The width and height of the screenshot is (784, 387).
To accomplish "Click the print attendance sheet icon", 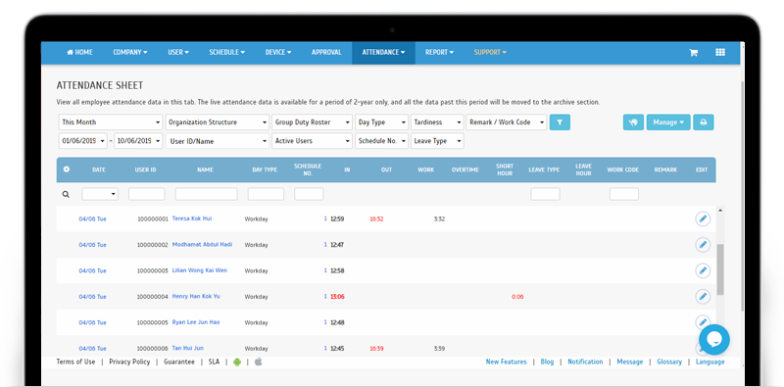I will point(703,122).
